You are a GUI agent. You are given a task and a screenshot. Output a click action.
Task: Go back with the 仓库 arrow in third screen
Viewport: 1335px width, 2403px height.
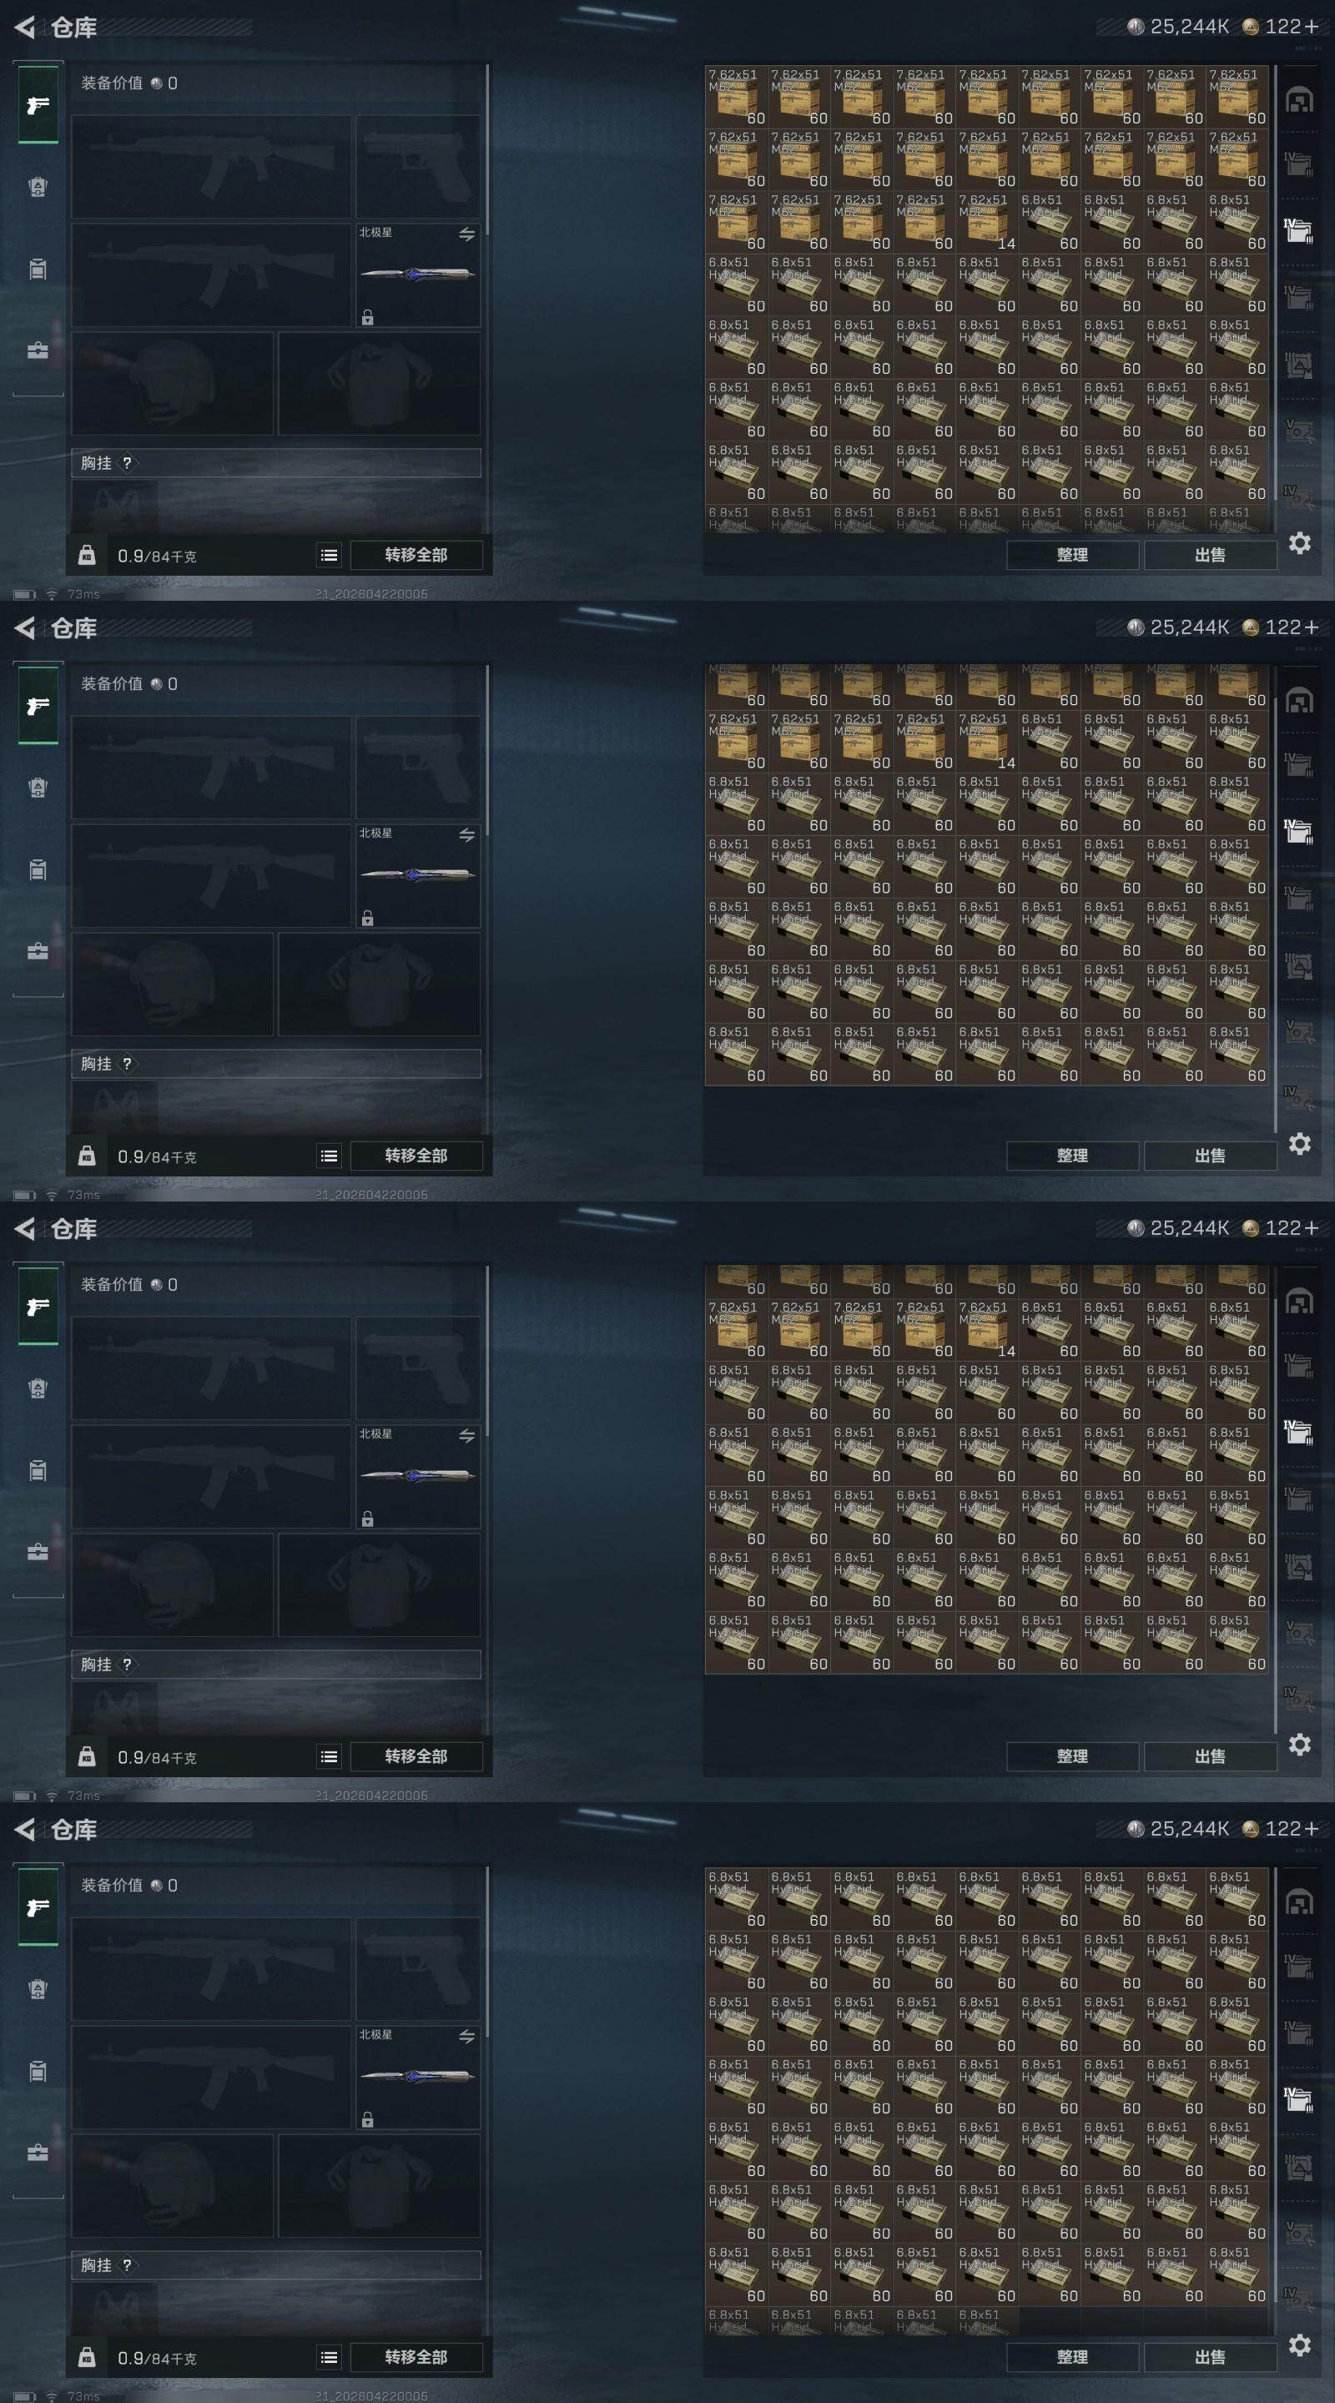click(25, 1228)
